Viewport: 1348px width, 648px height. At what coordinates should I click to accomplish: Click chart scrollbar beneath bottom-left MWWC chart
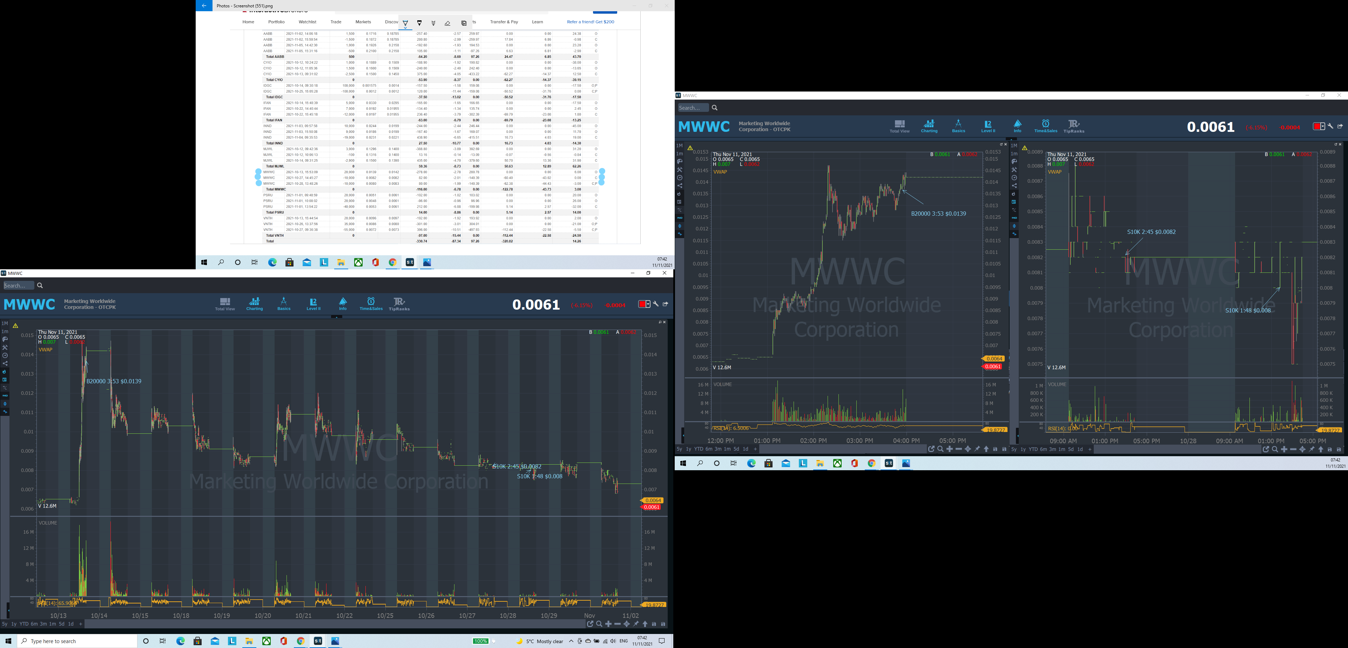(x=335, y=624)
